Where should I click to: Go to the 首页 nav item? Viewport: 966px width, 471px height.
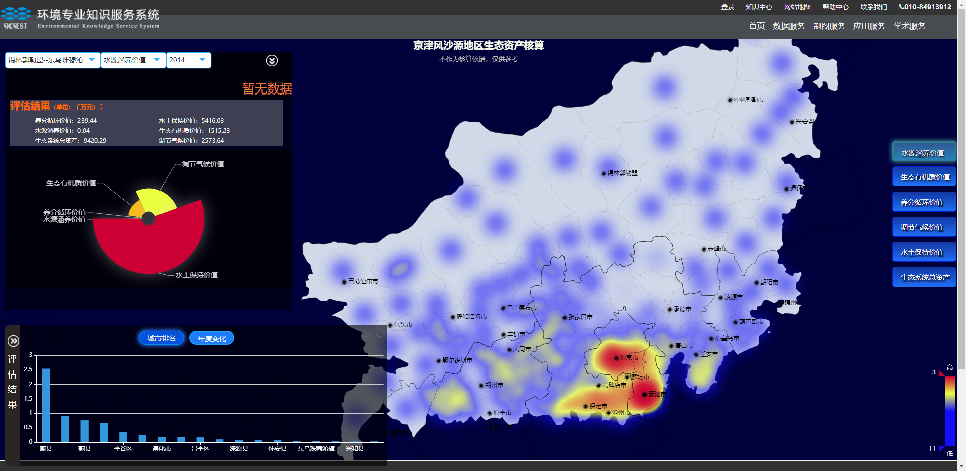(756, 26)
